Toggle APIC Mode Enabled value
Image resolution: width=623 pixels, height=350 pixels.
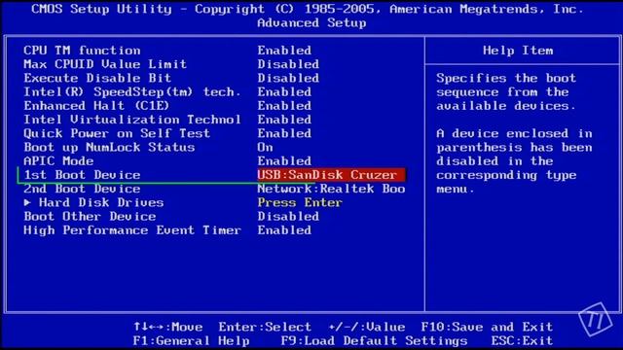click(x=284, y=161)
